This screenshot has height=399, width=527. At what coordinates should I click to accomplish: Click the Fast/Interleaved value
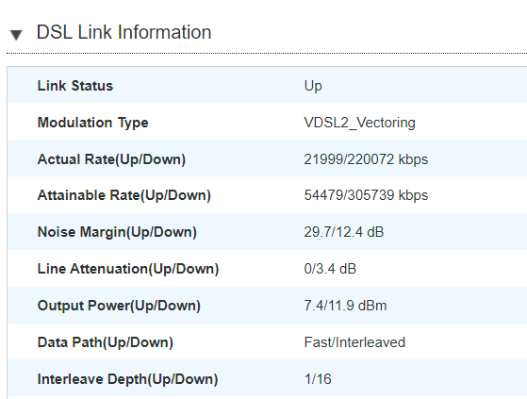click(354, 342)
